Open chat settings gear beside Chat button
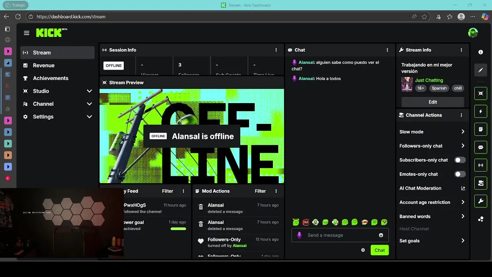This screenshot has height=277, width=492. coord(363,250)
